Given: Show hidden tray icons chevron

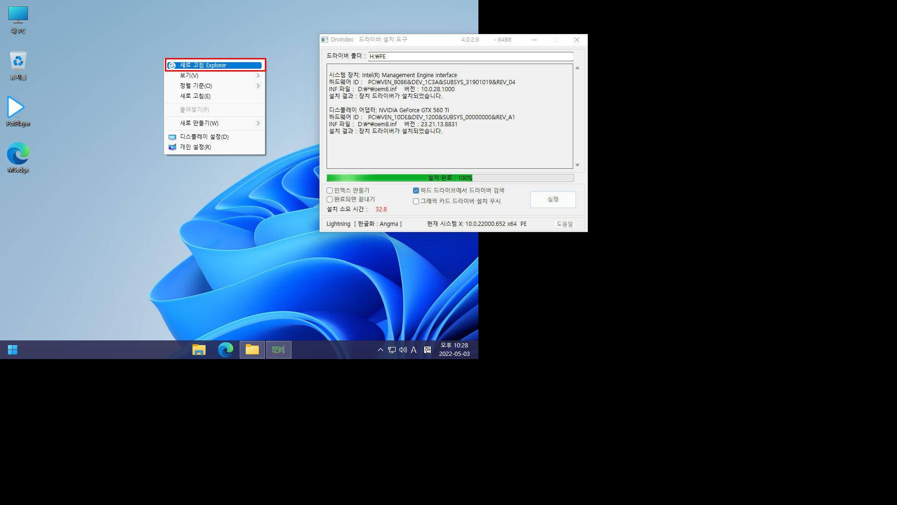Looking at the screenshot, I should [380, 350].
